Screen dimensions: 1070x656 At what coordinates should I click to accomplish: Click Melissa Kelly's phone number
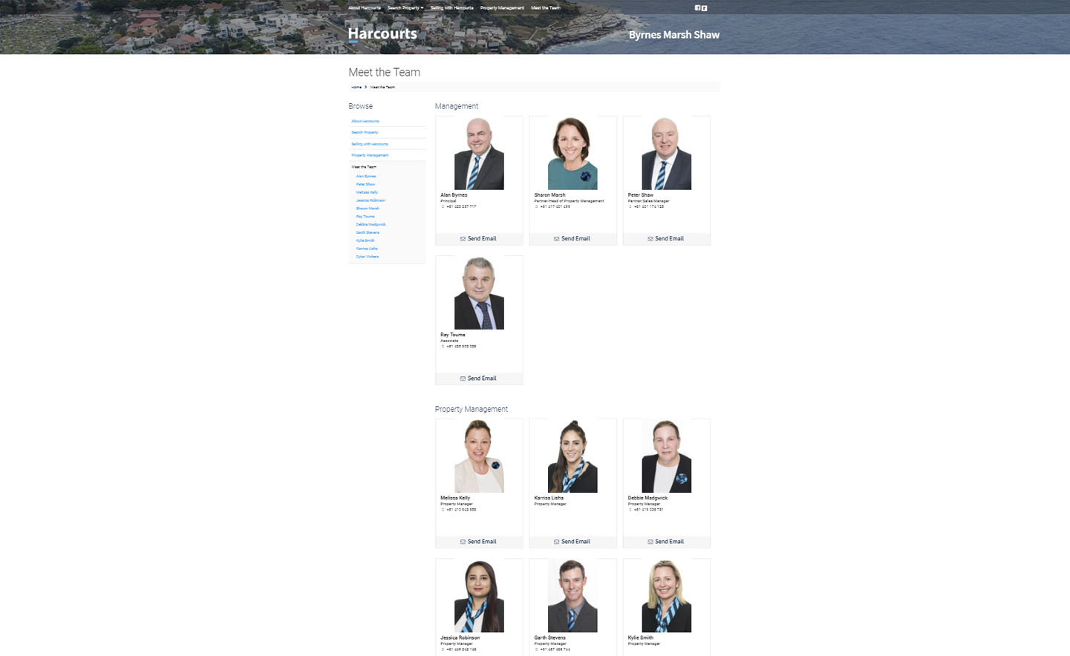point(460,509)
